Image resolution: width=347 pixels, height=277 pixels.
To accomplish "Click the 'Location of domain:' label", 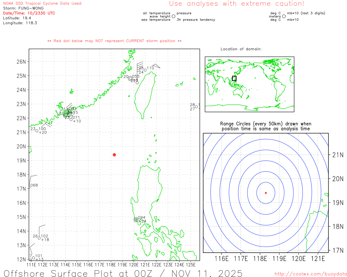I will (241, 49).
